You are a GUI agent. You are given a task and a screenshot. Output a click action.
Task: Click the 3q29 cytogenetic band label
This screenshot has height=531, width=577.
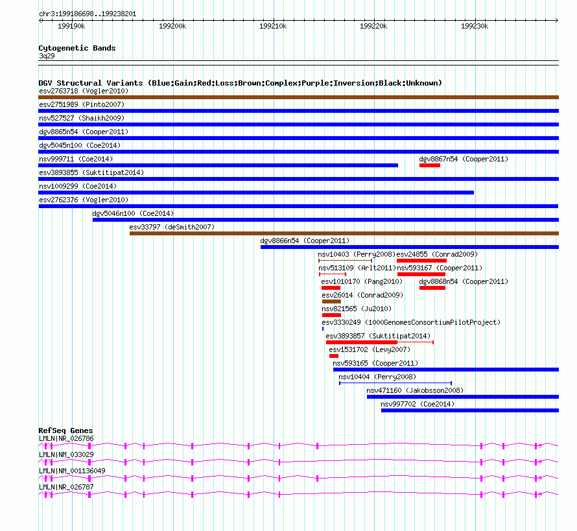click(47, 56)
